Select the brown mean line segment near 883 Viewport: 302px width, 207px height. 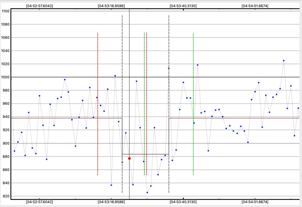[x=145, y=154]
